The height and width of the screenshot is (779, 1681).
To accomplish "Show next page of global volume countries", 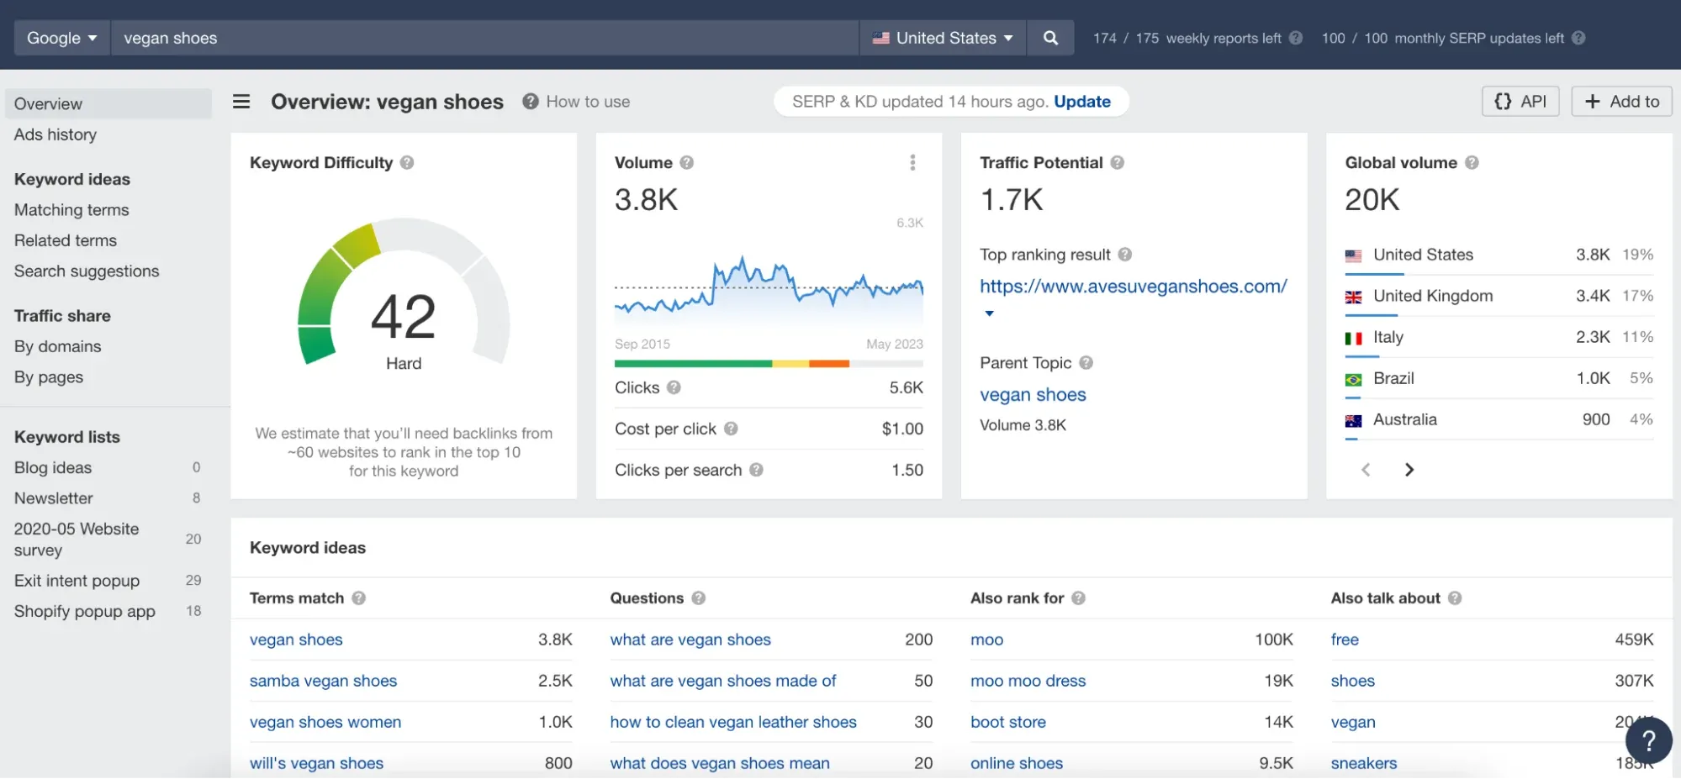I will click(x=1409, y=470).
